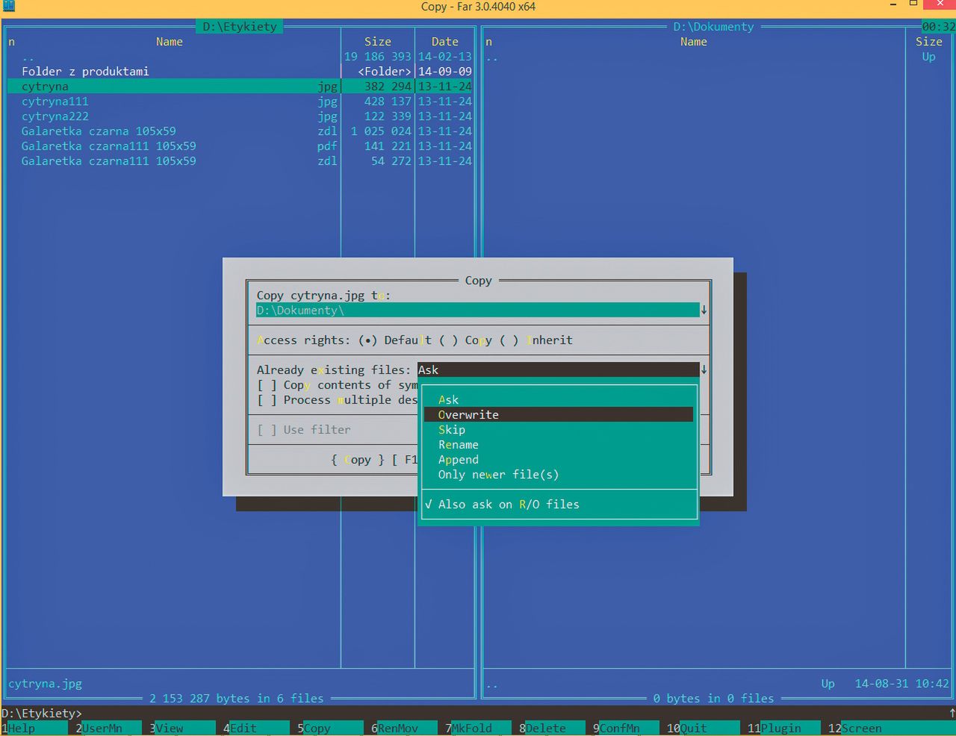Click left panel Date column header
956x736 pixels.
coord(445,42)
